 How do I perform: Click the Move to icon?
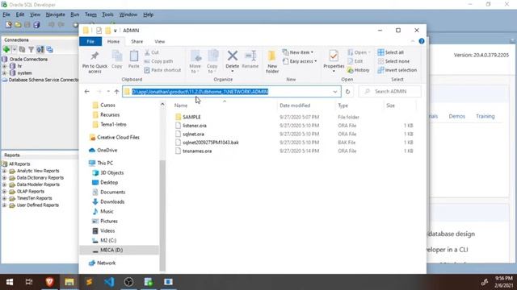195,56
